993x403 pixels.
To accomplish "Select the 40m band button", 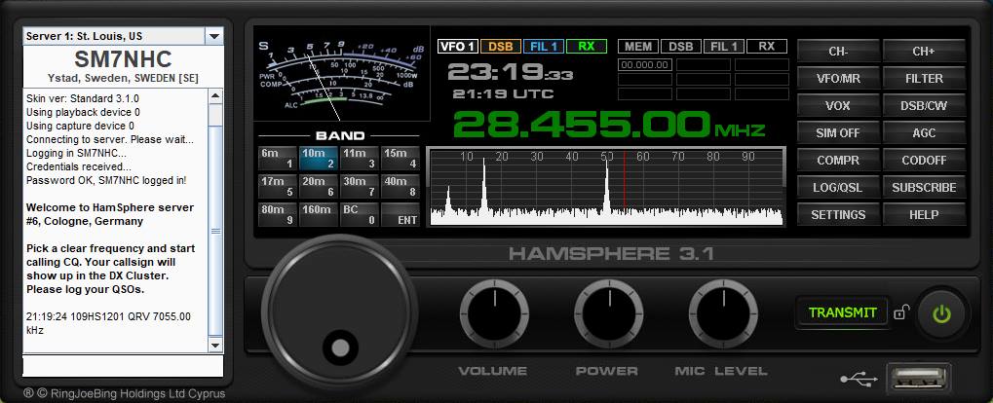I will [401, 187].
